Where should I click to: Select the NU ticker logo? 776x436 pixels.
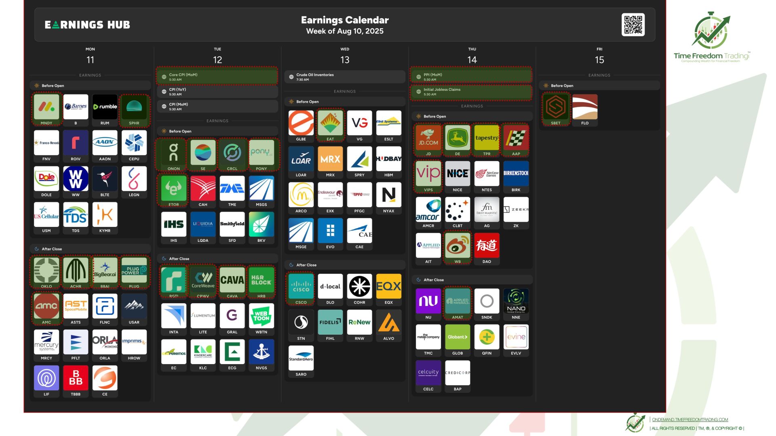click(428, 302)
